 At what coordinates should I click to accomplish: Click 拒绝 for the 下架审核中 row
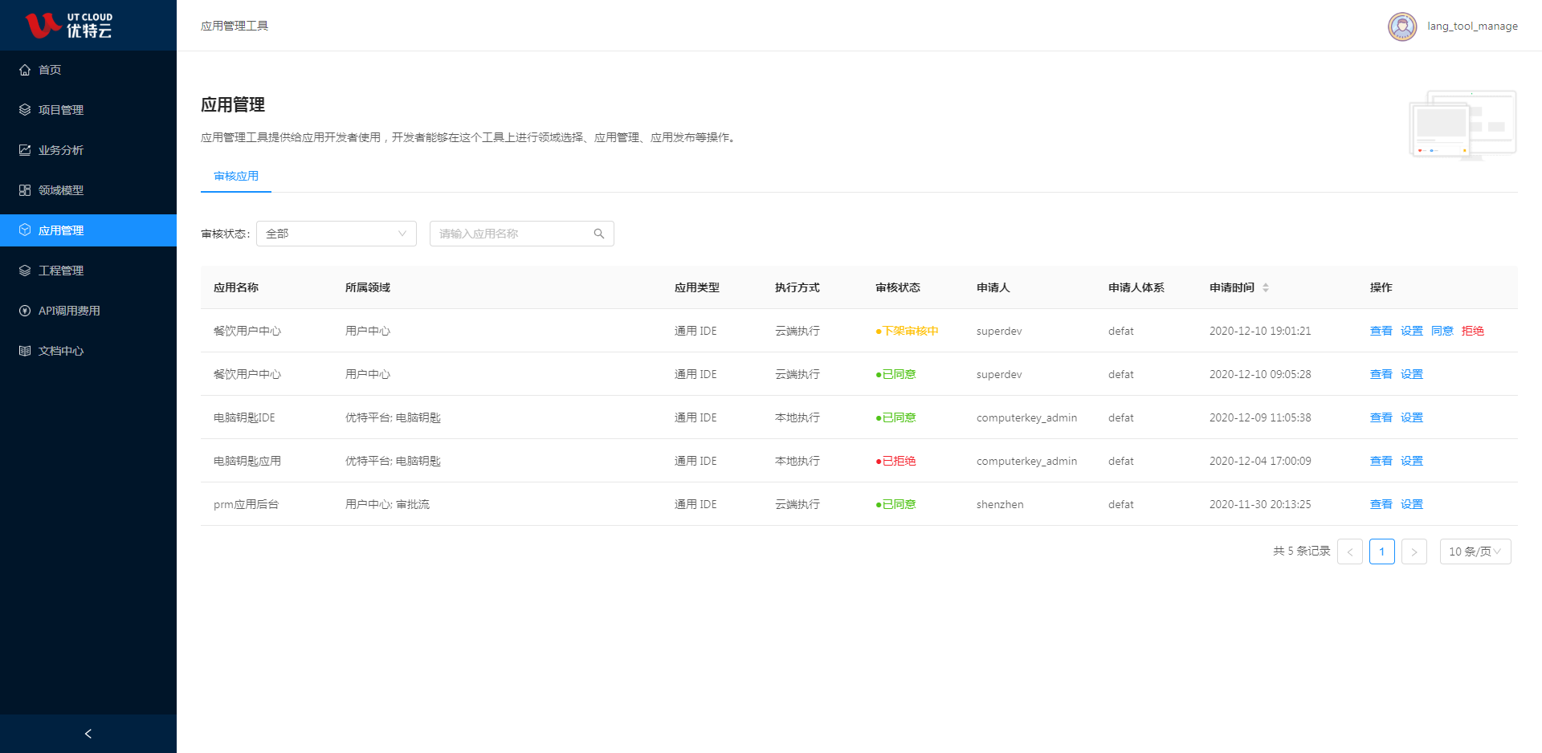pyautogui.click(x=1473, y=331)
